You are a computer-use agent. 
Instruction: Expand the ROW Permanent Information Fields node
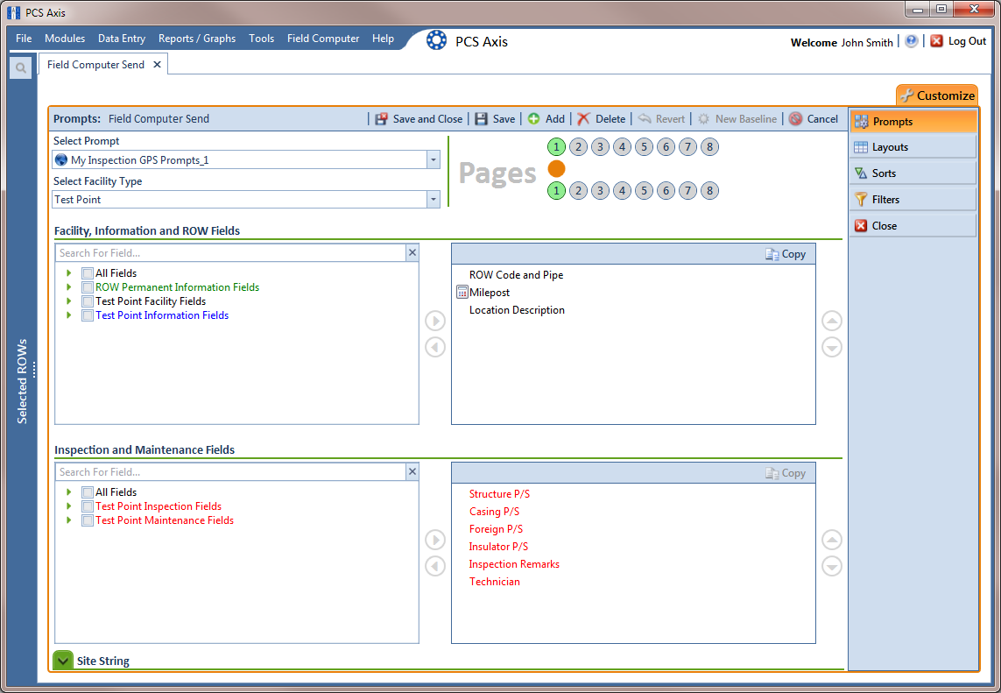(x=69, y=287)
